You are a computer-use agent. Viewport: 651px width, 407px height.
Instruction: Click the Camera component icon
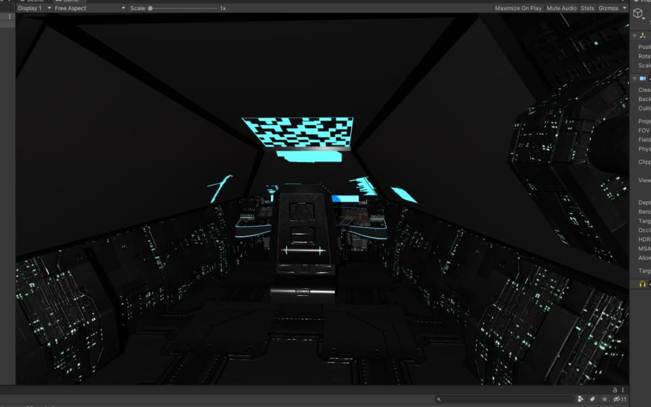point(643,78)
